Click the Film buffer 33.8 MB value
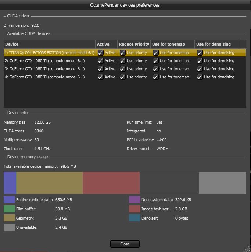Viewport: 251px width, 252px height. [62, 209]
